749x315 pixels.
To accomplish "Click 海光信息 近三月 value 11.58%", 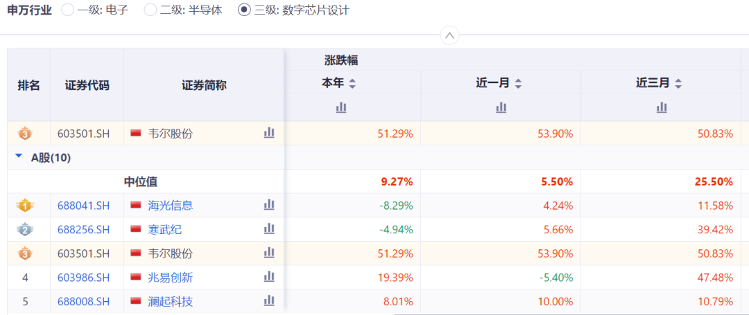I will coord(714,206).
